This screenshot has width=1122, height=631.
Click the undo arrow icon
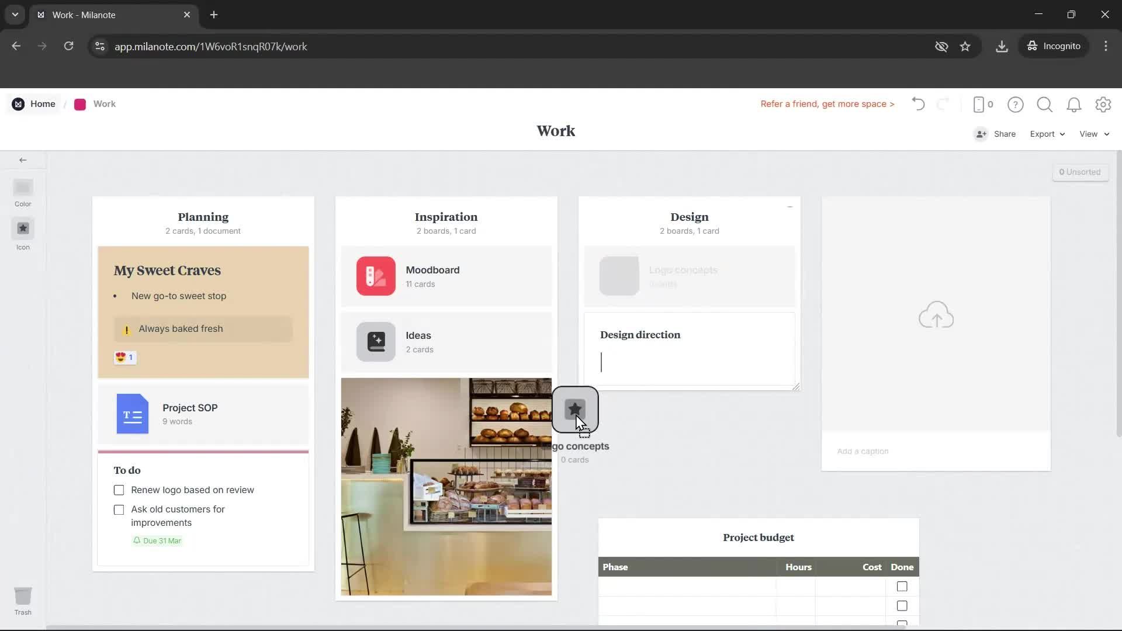click(x=917, y=104)
